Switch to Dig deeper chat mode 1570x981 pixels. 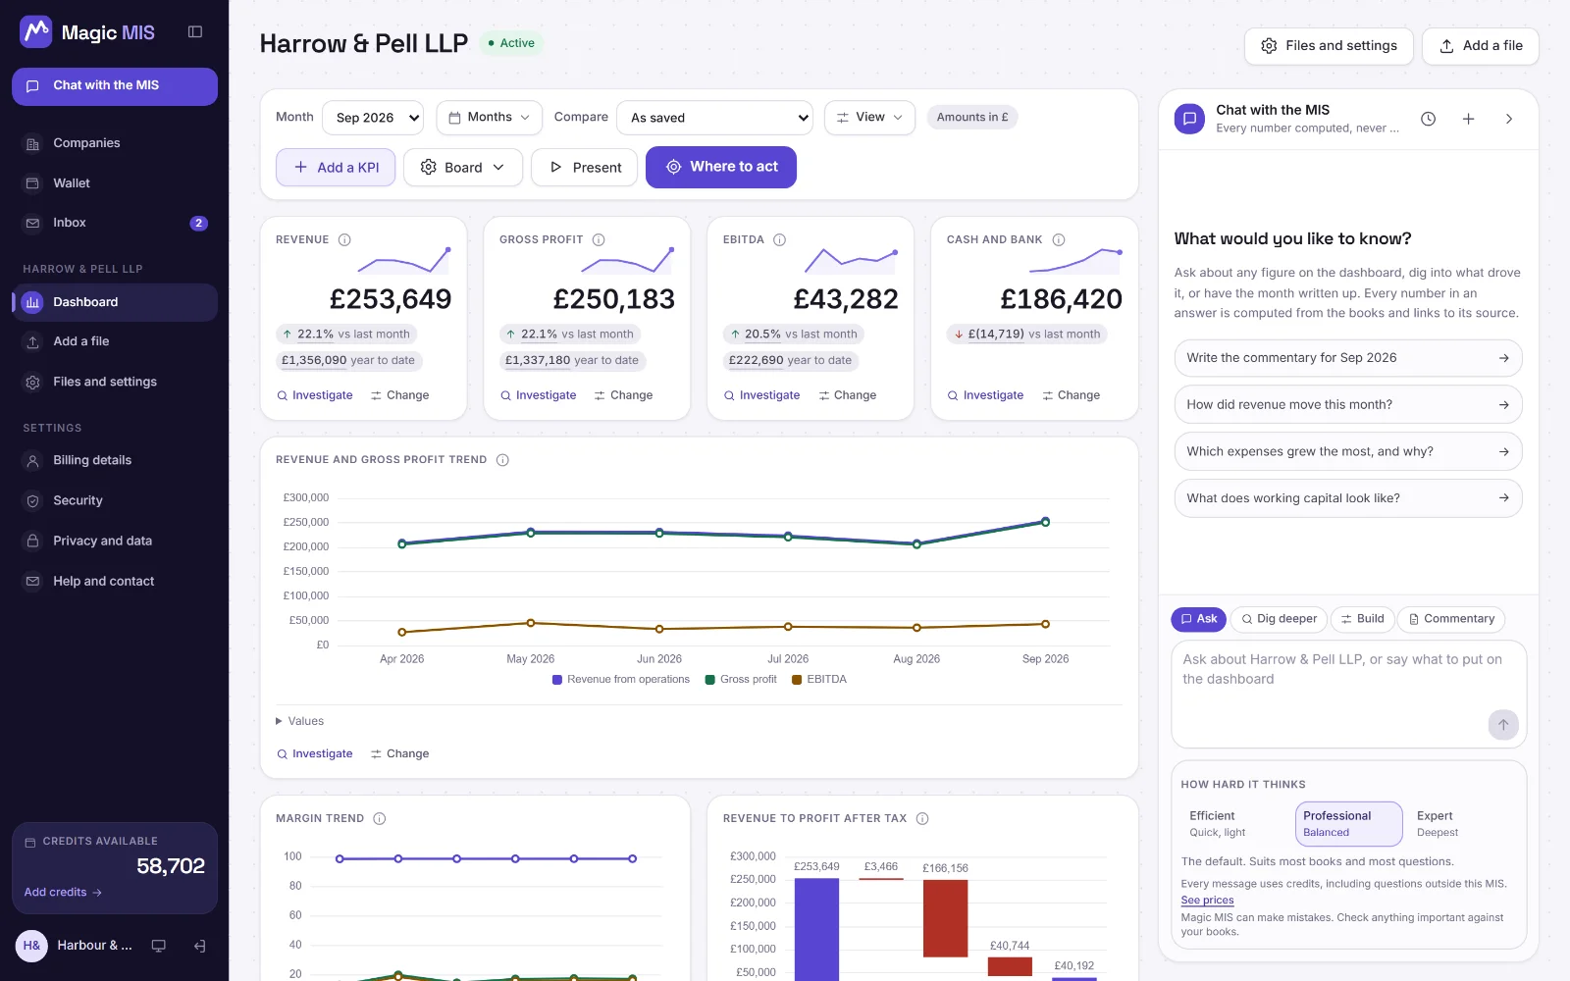pyautogui.click(x=1279, y=619)
